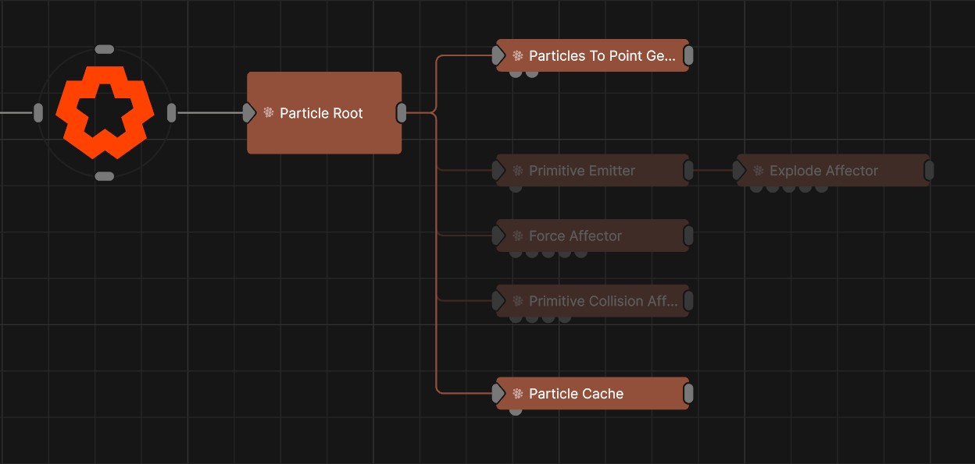975x464 pixels.
Task: Click the Particle Cache node icon
Action: point(517,394)
